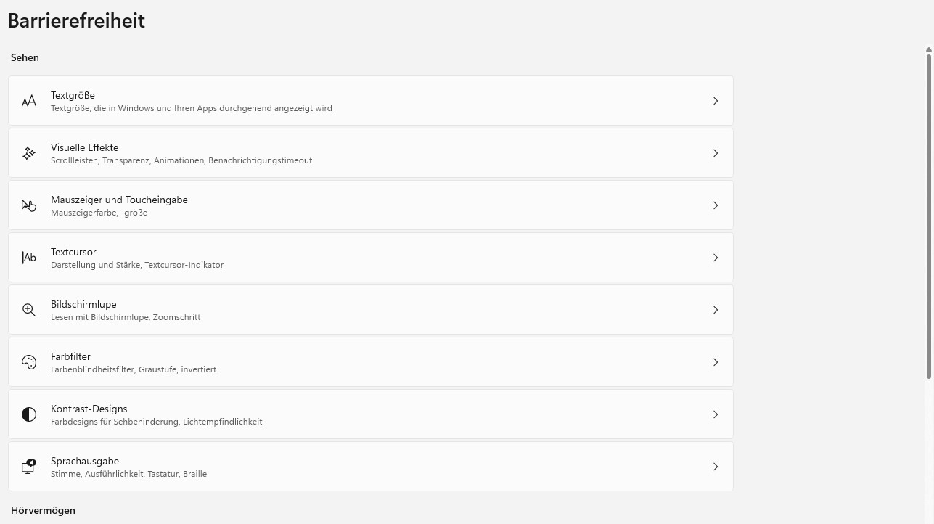
Task: Click chevron on the Farbfilter row
Action: coord(715,362)
